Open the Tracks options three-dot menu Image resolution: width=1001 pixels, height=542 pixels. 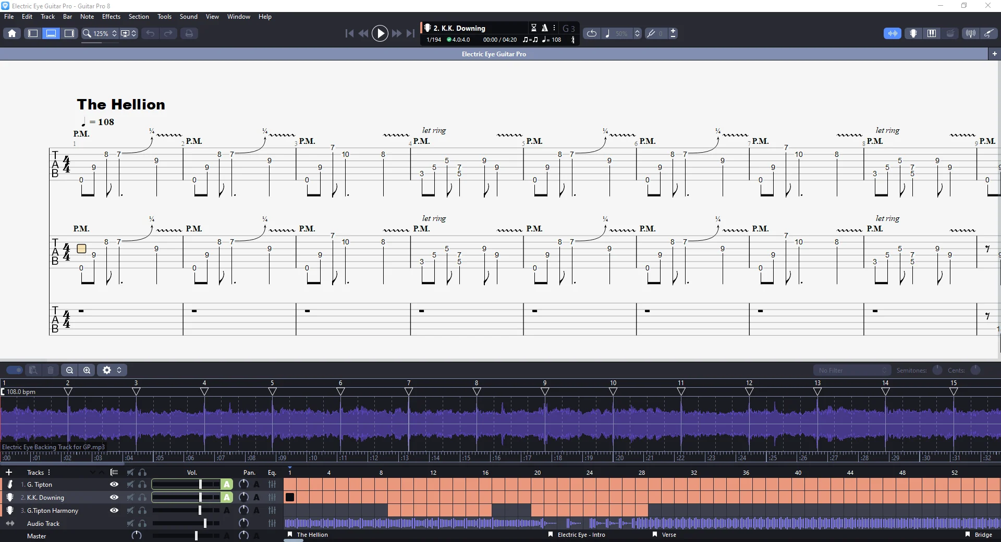coord(49,472)
